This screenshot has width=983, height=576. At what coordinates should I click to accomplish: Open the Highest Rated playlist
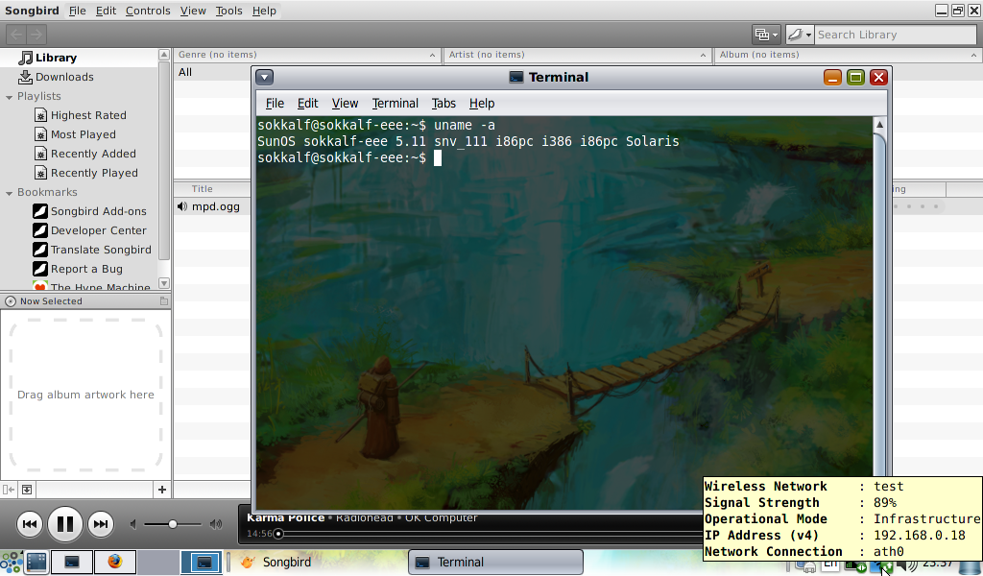pyautogui.click(x=88, y=115)
